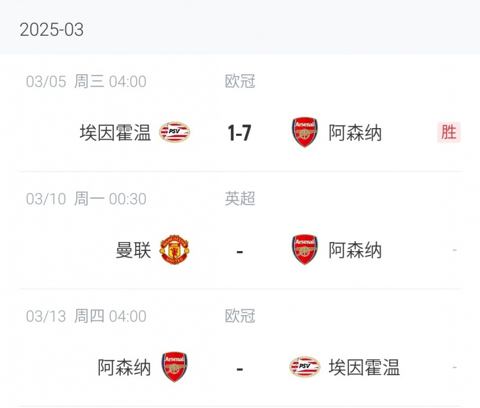Select the 03/10 周一 00:30 date line
Image resolution: width=480 pixels, height=408 pixels.
coord(86,199)
